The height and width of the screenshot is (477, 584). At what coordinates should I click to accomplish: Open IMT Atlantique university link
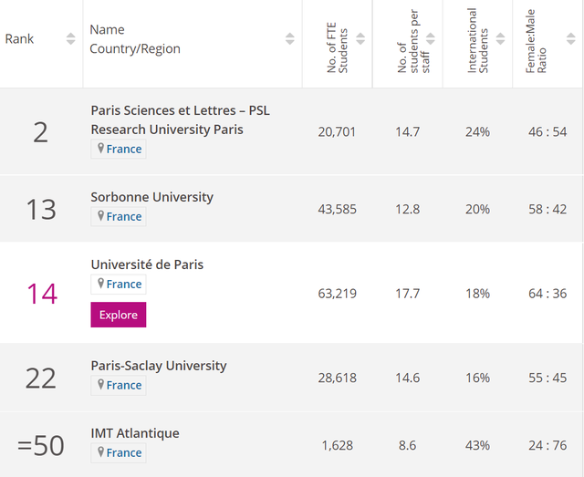click(135, 433)
